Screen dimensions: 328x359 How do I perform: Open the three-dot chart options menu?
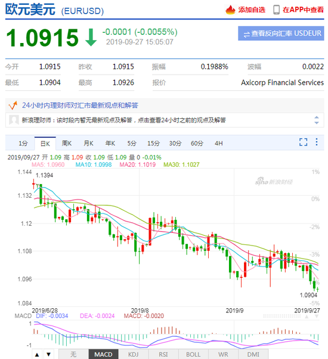click(x=317, y=142)
